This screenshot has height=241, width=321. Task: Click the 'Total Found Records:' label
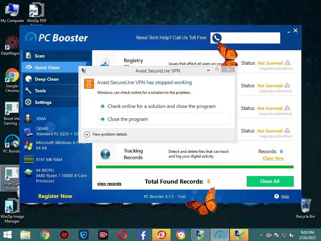[x=174, y=182]
